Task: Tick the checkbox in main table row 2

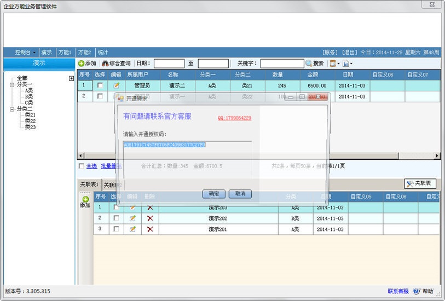Action: coord(100,96)
